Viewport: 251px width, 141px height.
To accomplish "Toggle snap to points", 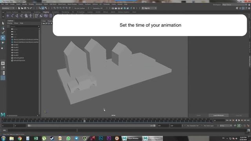I will (61, 8).
